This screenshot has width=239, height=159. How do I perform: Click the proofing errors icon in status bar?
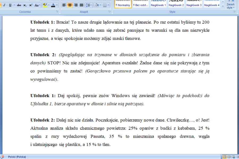[2, 157]
